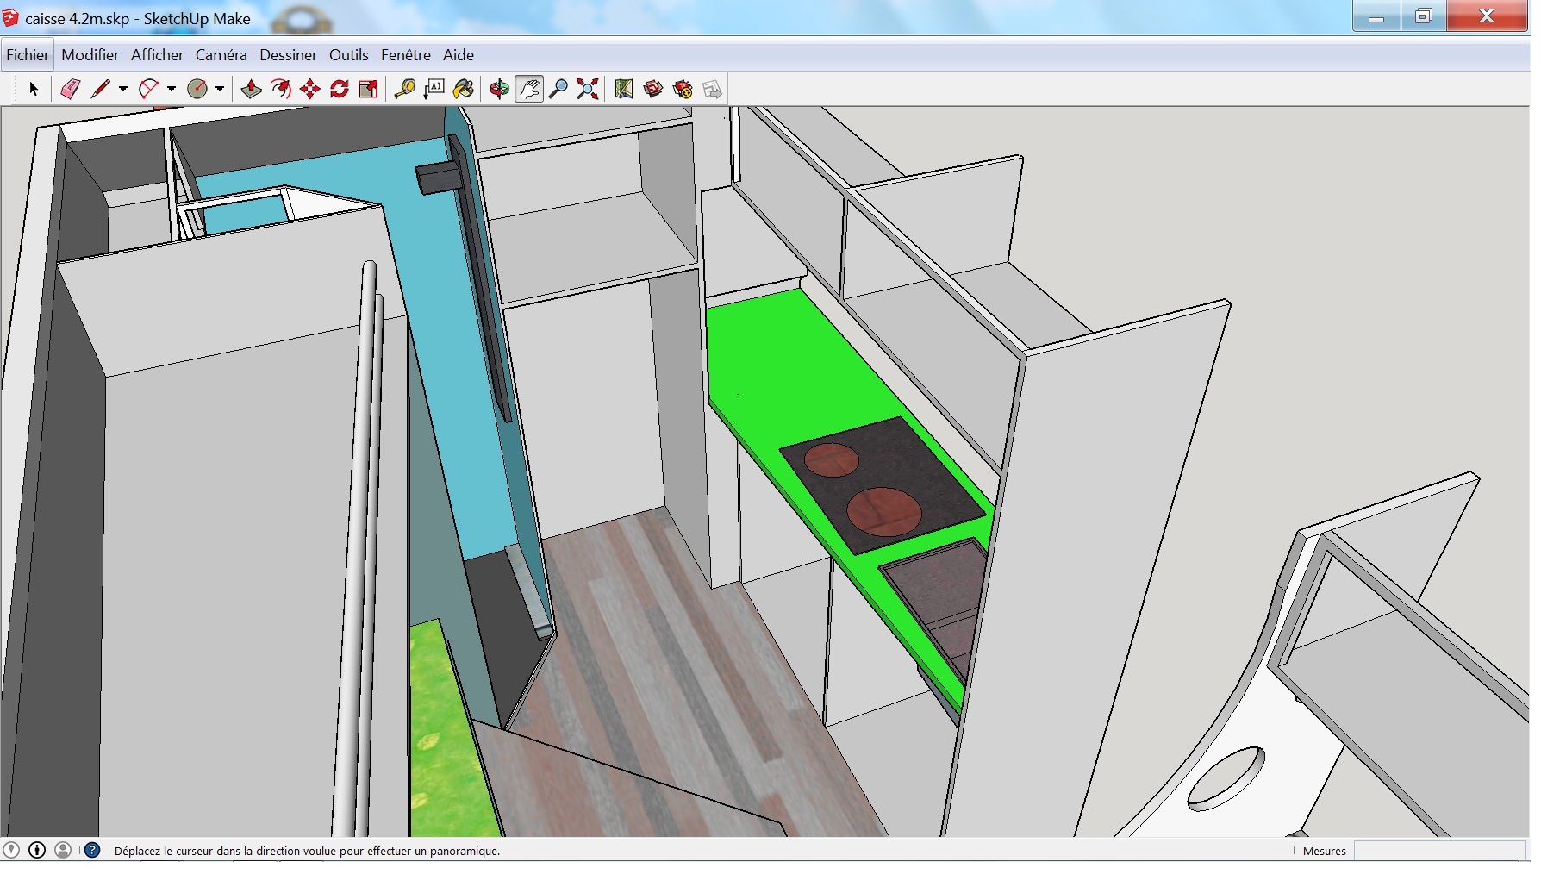Open the Fenêtre menu
1541x893 pixels.
(x=406, y=55)
